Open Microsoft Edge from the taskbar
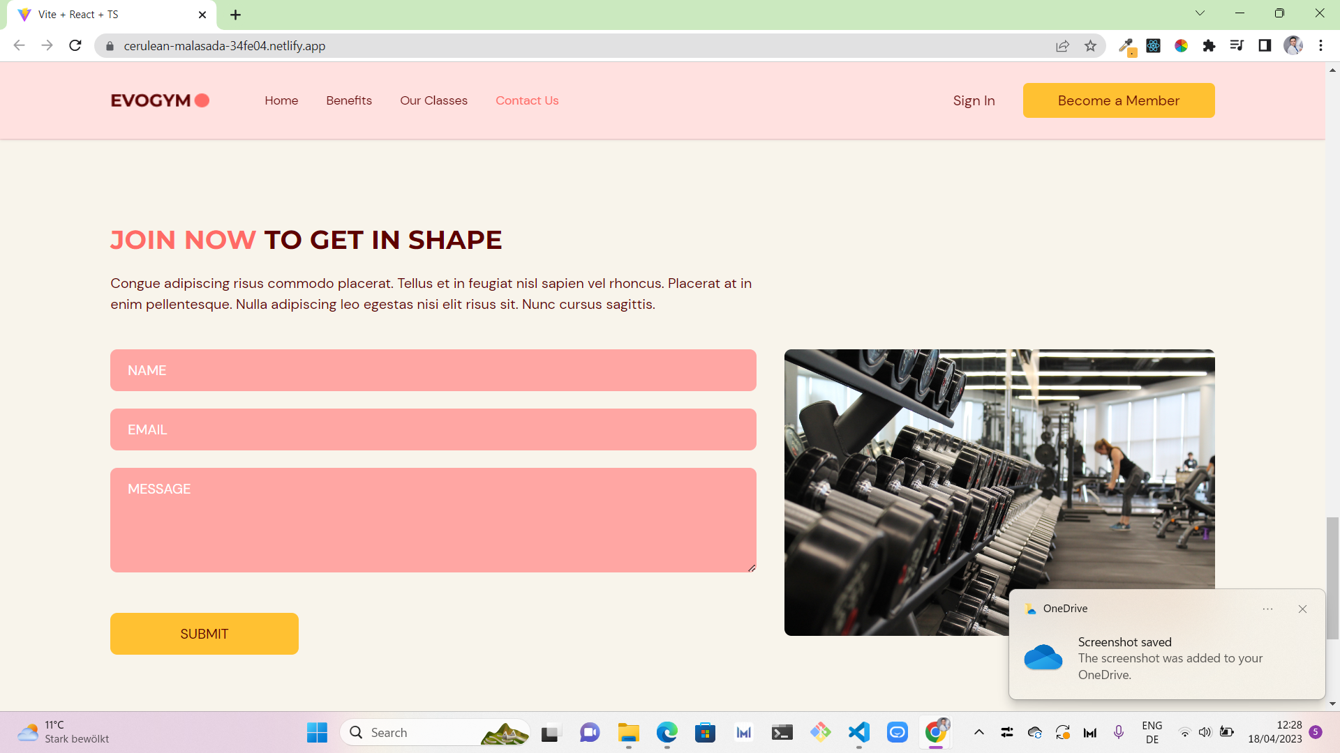Image resolution: width=1340 pixels, height=753 pixels. coord(667,732)
